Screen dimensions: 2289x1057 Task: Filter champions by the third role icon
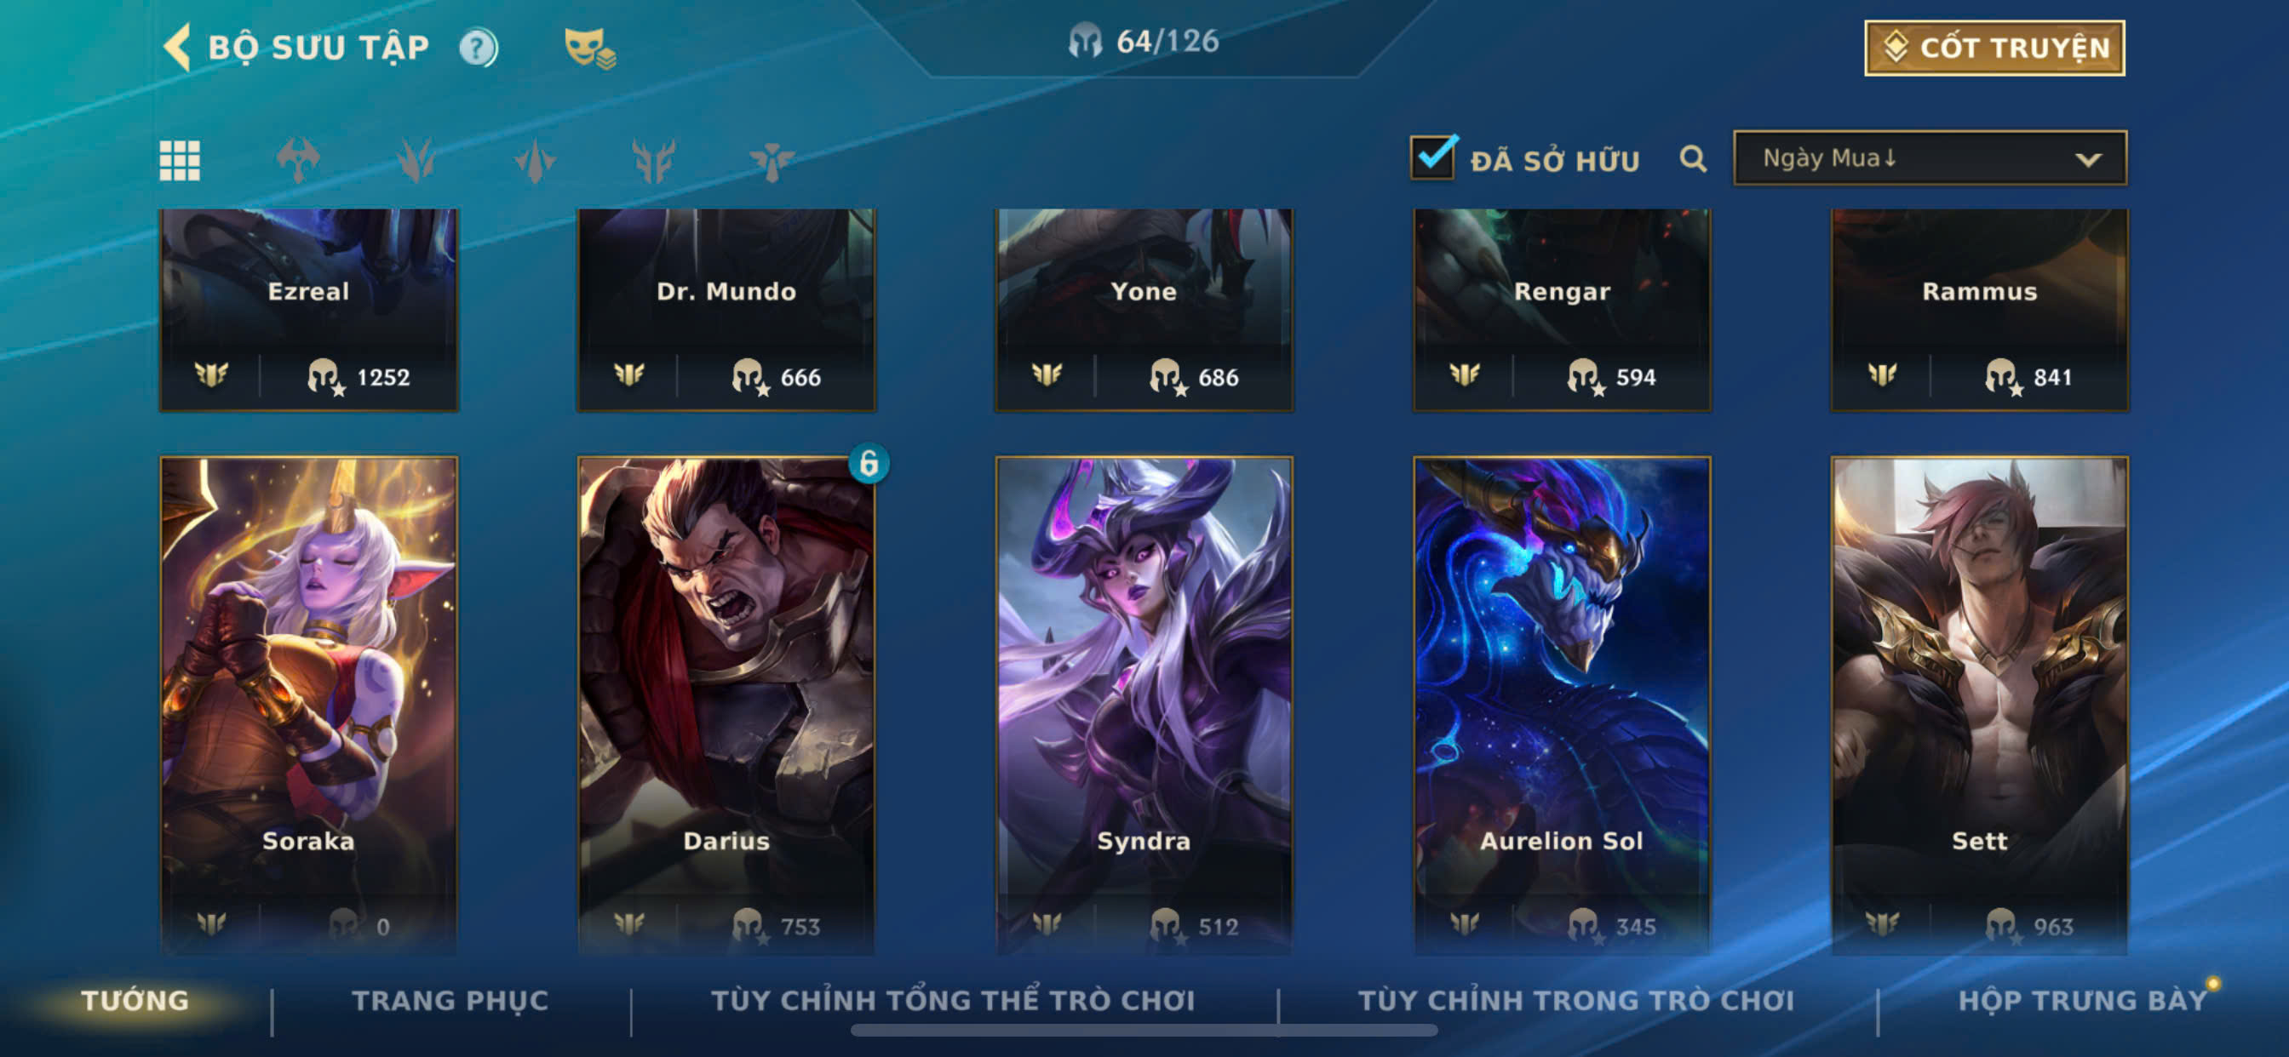(535, 161)
